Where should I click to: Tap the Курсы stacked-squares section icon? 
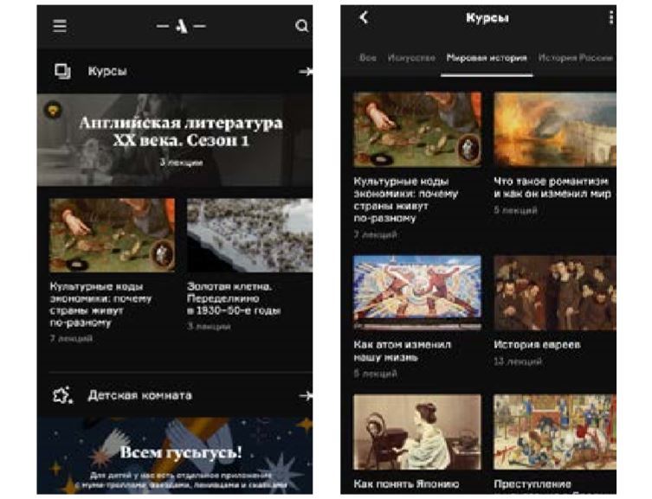pyautogui.click(x=62, y=71)
